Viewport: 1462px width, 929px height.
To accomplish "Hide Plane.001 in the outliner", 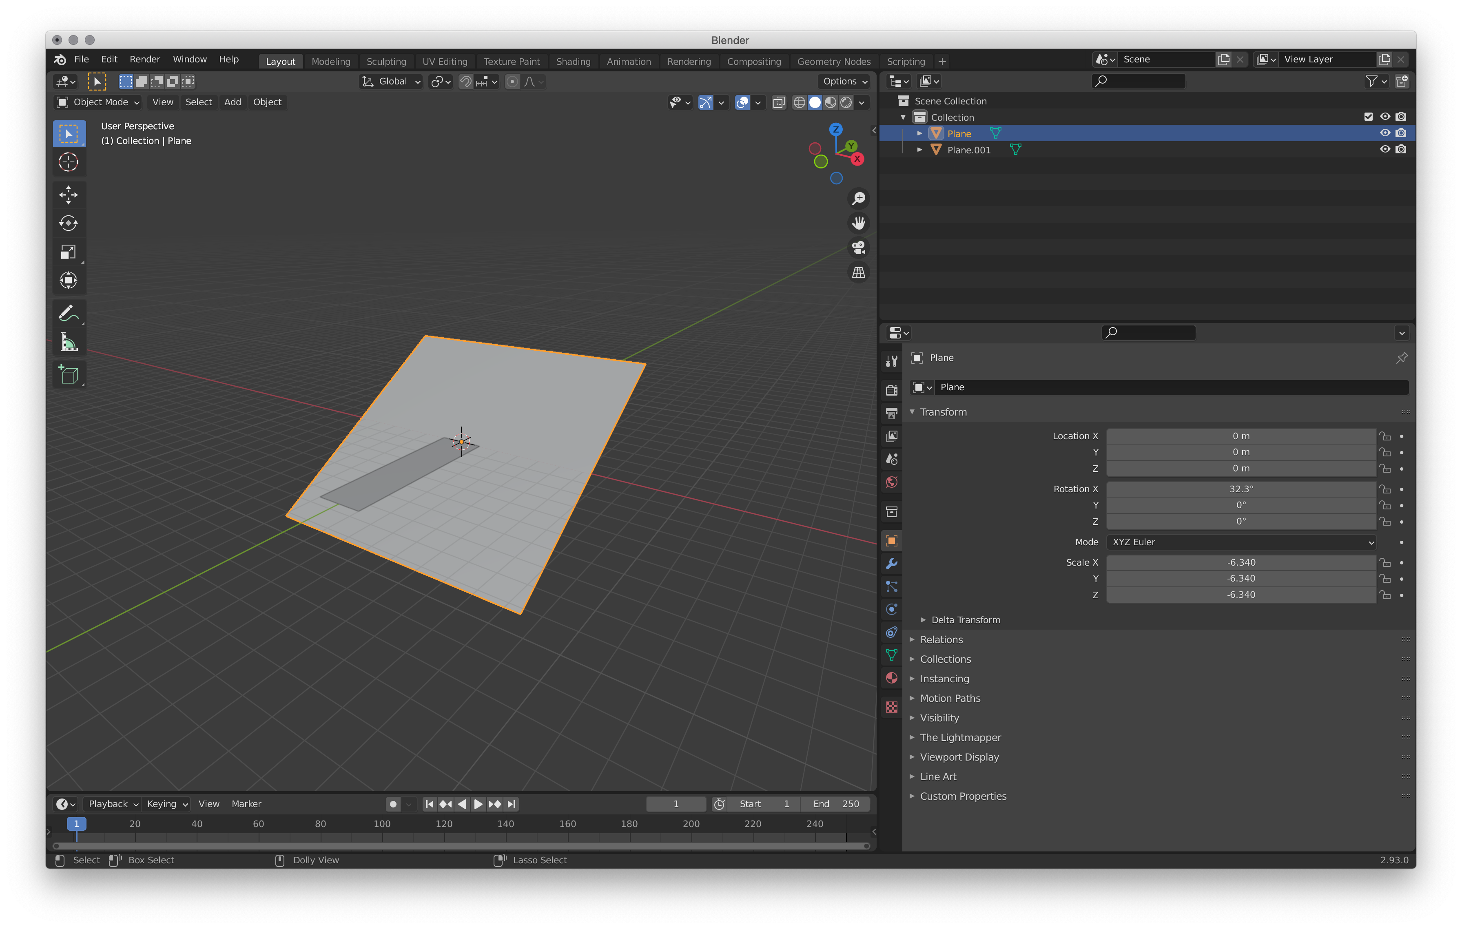I will click(x=1385, y=149).
